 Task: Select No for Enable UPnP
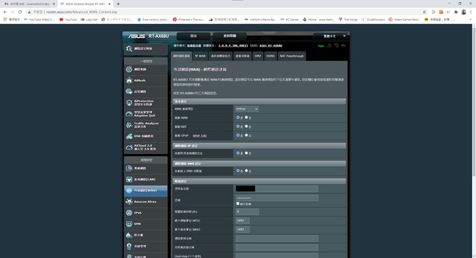click(x=247, y=135)
